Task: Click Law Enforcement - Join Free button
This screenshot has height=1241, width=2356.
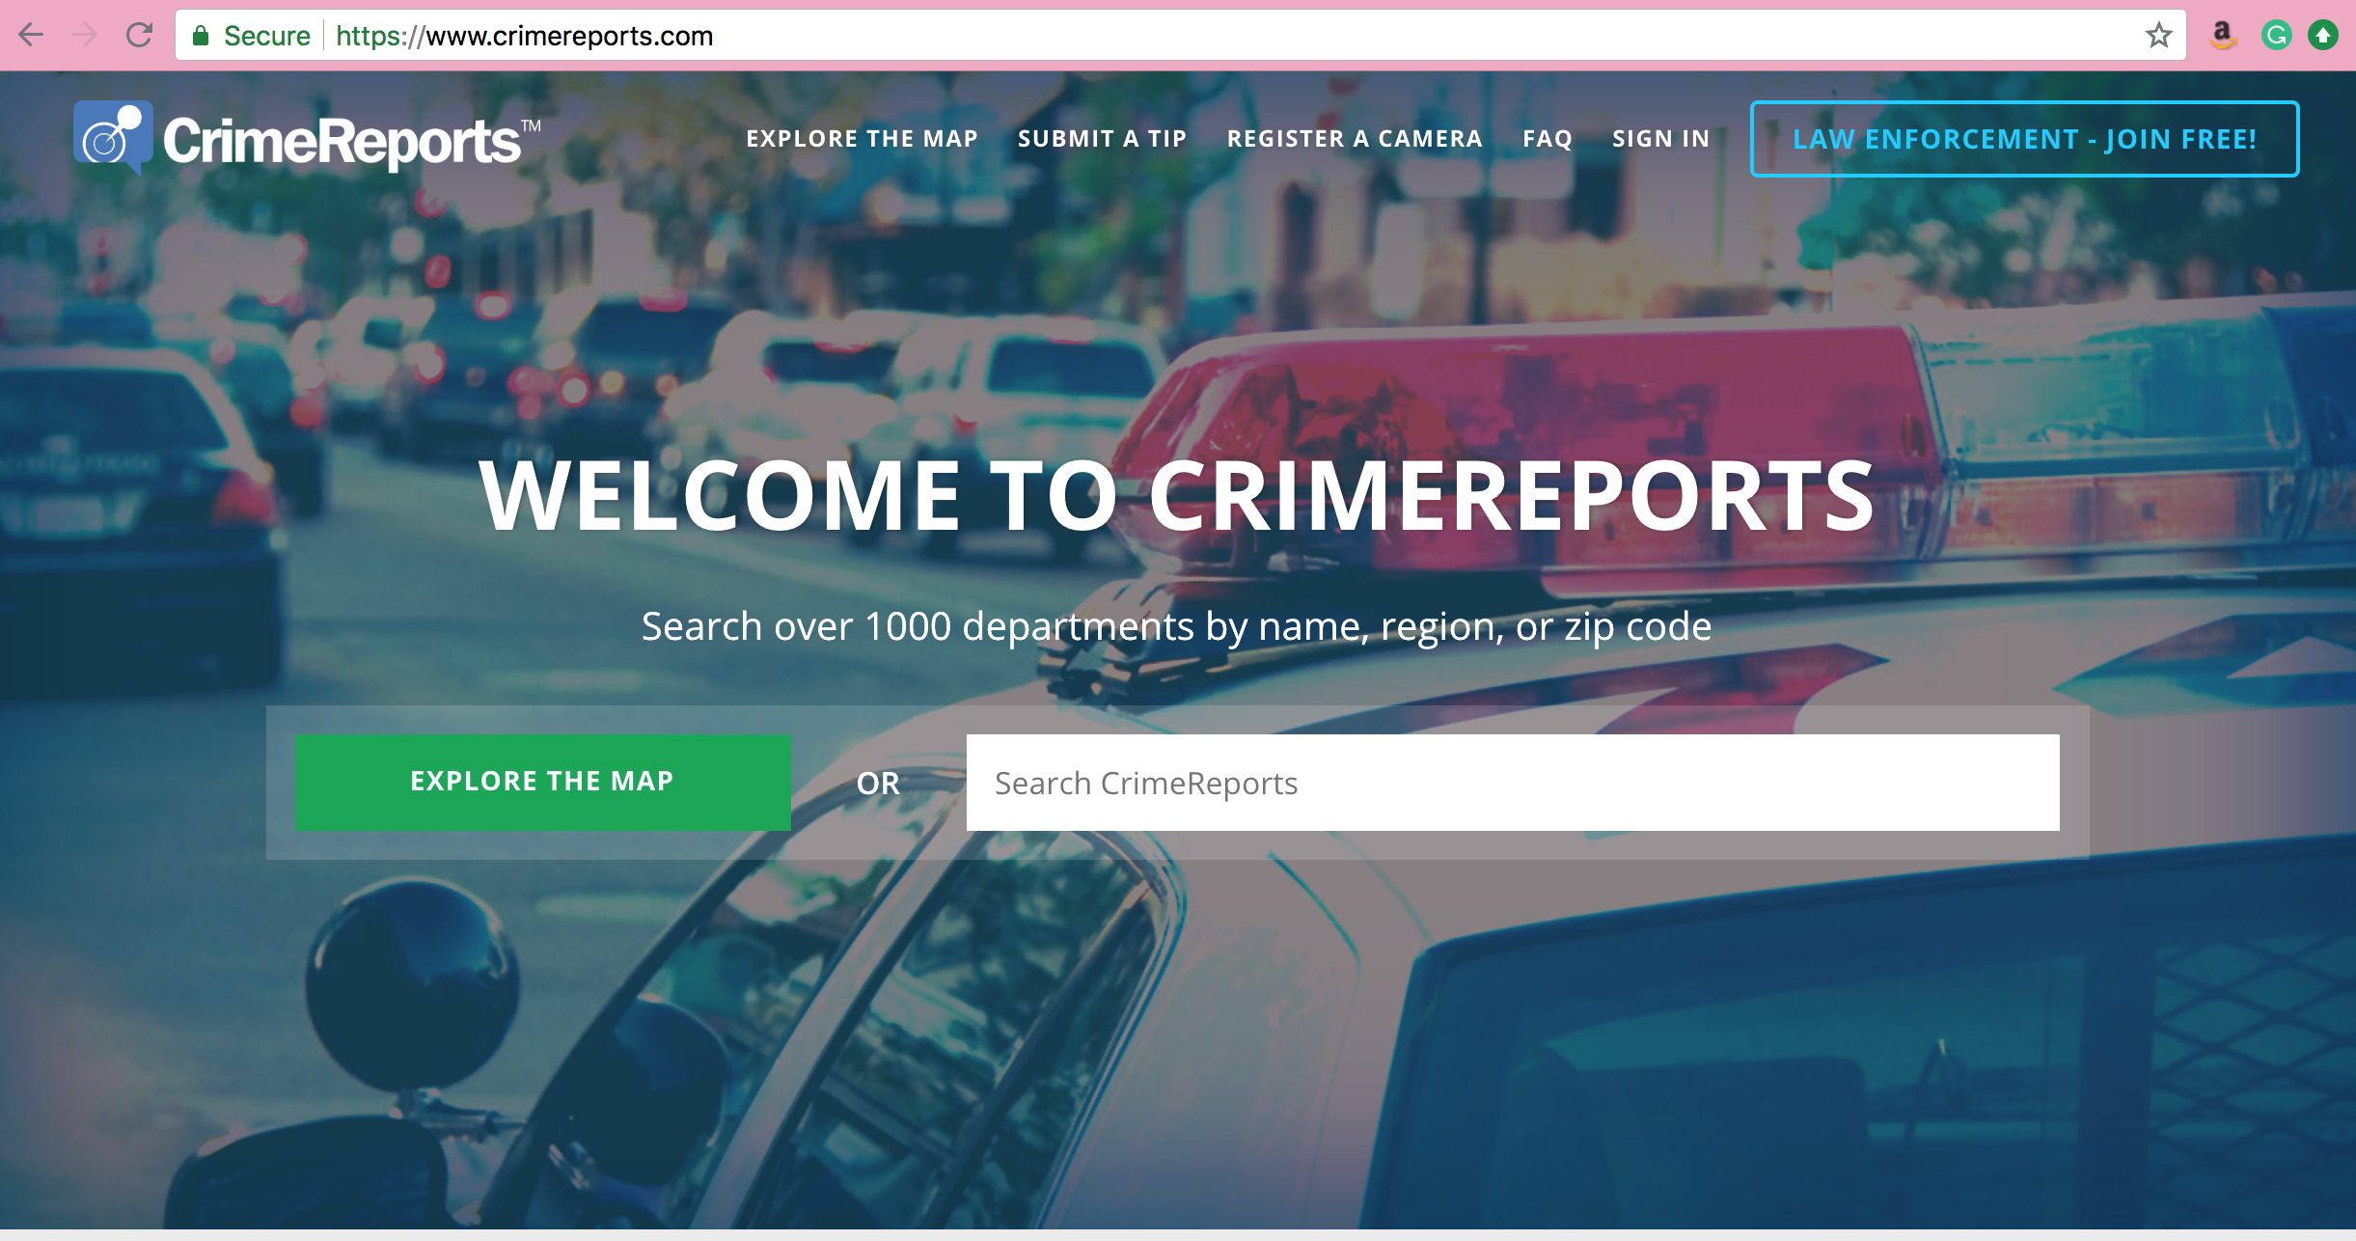Action: [x=2024, y=139]
